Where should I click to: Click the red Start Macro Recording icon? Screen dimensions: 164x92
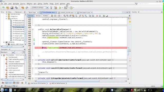point(97,16)
